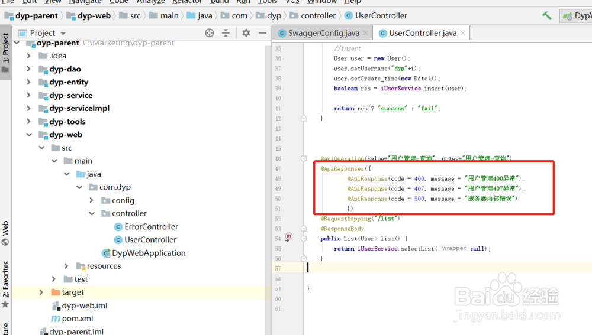
Task: Click DypWebApplication Spring Boot icon
Action: pyautogui.click(x=106, y=253)
